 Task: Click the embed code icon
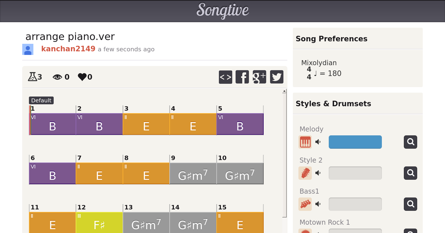point(225,77)
